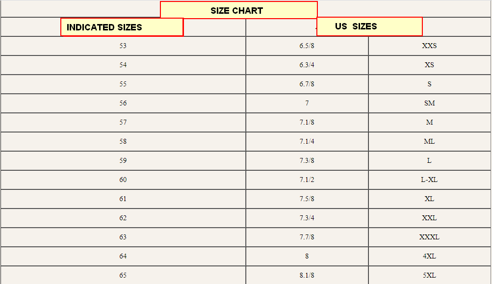Click the 4XL size label cell
Viewport: 492px width, 284px height.
429,257
